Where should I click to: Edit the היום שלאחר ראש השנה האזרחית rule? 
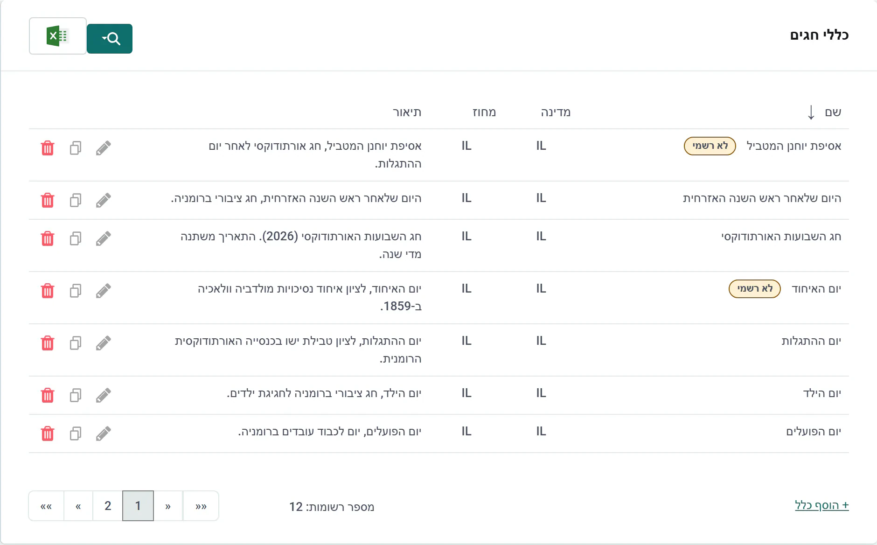(x=104, y=200)
